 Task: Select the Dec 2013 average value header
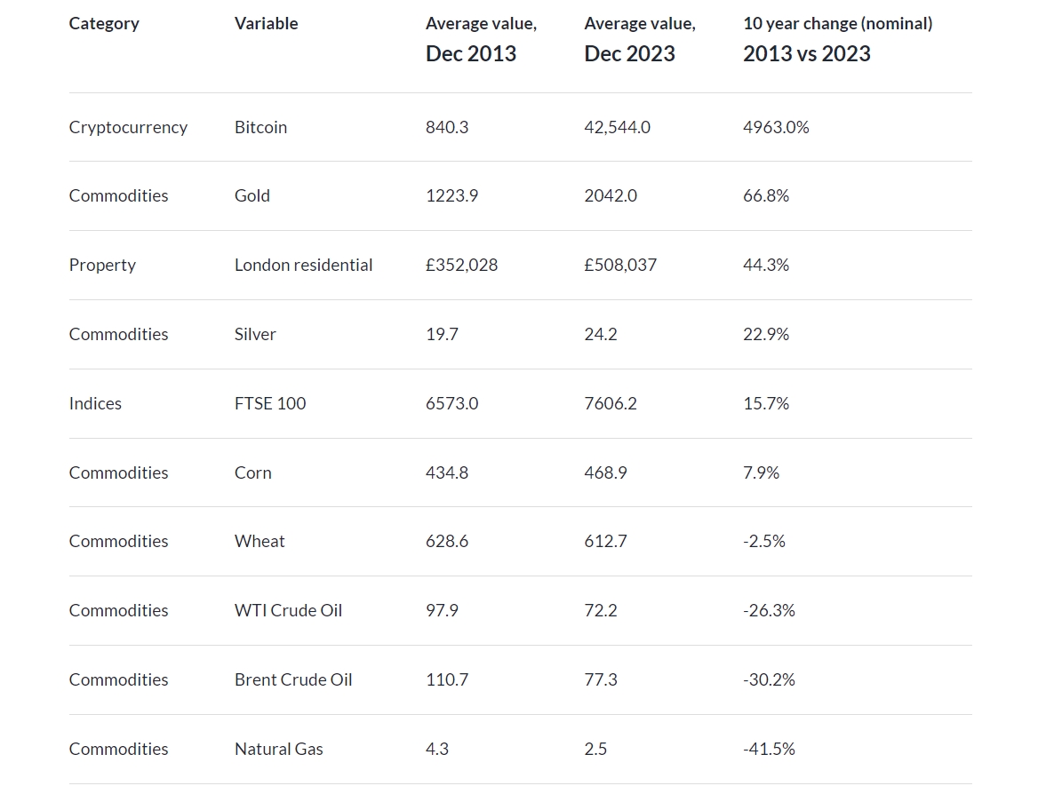[480, 39]
